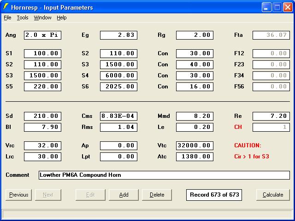Click the S4 field with 6000.00
Screen dimensions: 295x221
119,76
